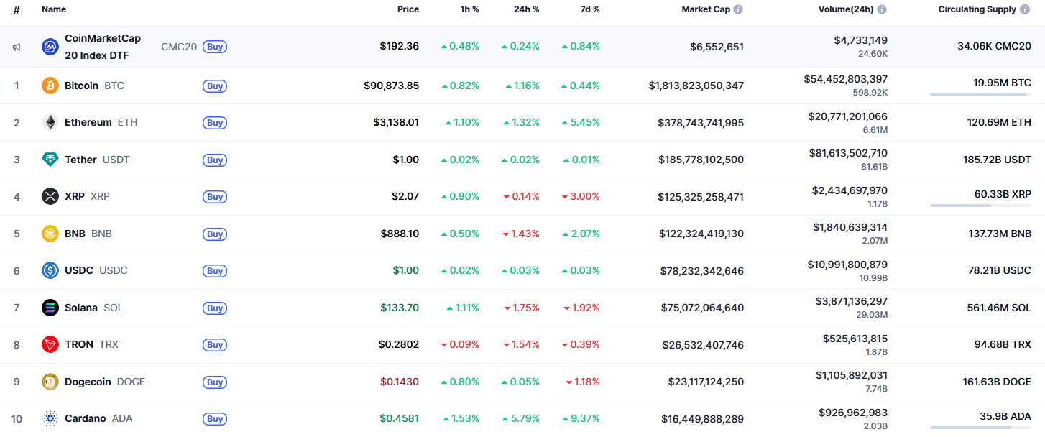1045x437 pixels.
Task: Click XRP circulating supply progress bar
Action: pyautogui.click(x=981, y=206)
